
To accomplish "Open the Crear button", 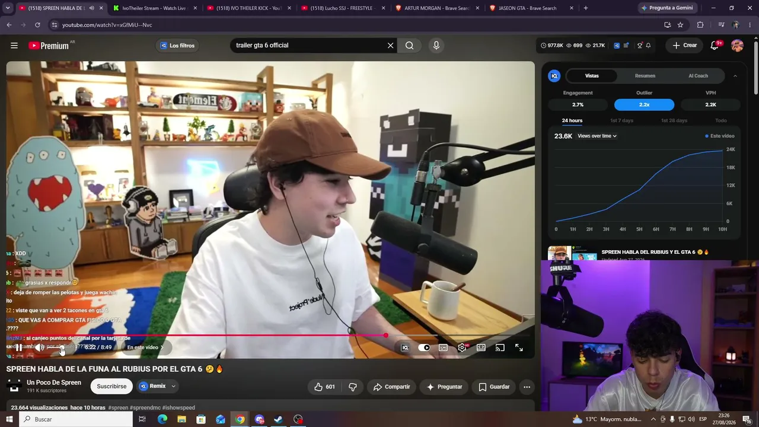I will [684, 46].
